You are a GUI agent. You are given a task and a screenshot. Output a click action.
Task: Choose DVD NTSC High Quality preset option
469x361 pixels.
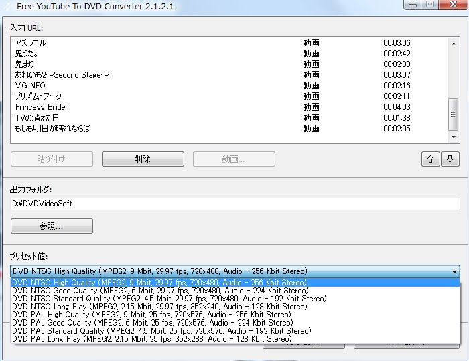[x=235, y=283]
